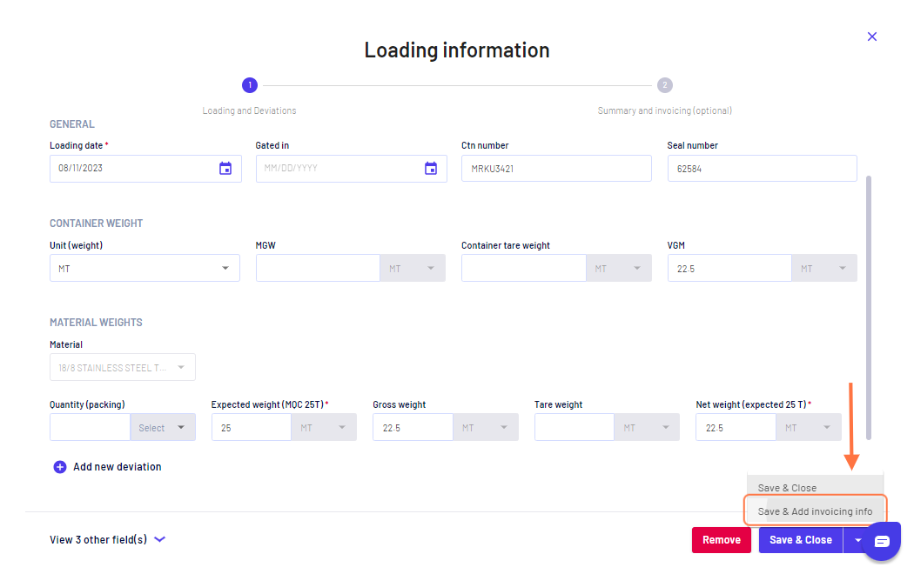
Task: Click the VGM value field
Action: [729, 269]
